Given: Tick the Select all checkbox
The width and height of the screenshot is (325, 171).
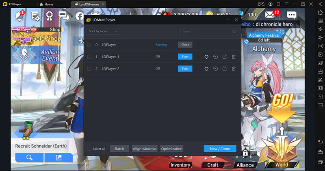Looking at the screenshot, I should (x=89, y=149).
